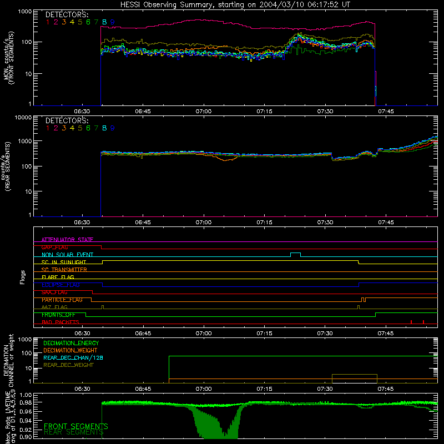Click the DETECTORS: label in the rear segments plot
The height and width of the screenshot is (444, 444).
click(67, 120)
